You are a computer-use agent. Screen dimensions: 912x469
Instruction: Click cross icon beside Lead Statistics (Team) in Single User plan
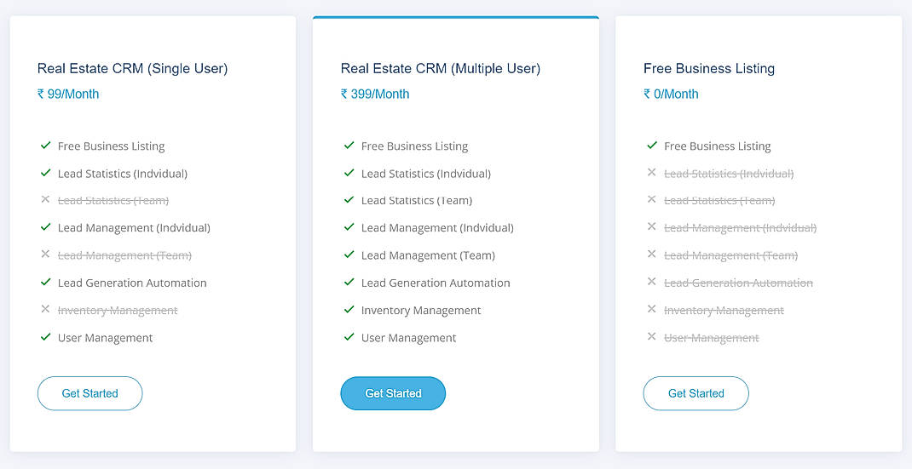pos(45,199)
